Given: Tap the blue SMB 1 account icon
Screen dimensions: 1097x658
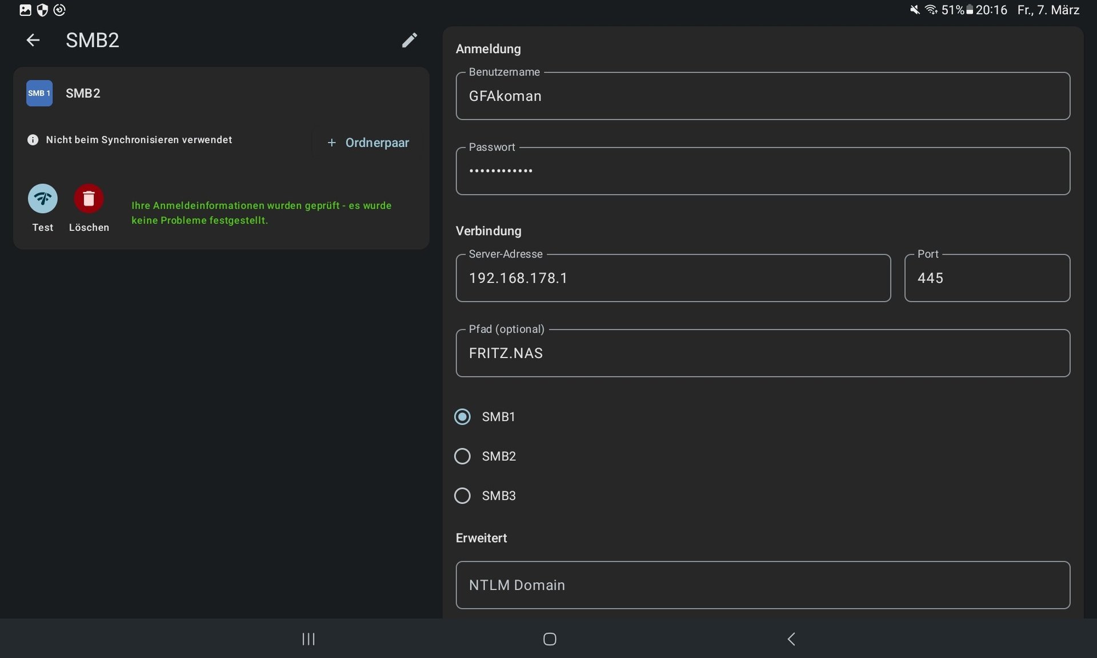Looking at the screenshot, I should (39, 93).
